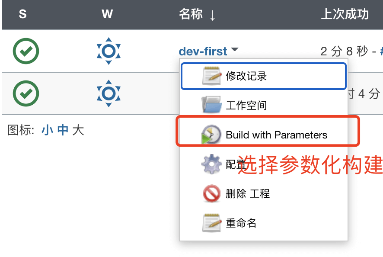Click the clock icon for Build with Parameters
The image size is (383, 257).
pos(212,135)
